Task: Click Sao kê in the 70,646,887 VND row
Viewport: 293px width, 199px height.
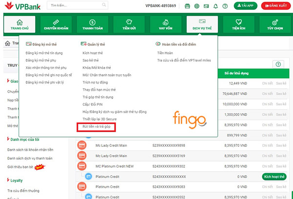Action: 281,94
